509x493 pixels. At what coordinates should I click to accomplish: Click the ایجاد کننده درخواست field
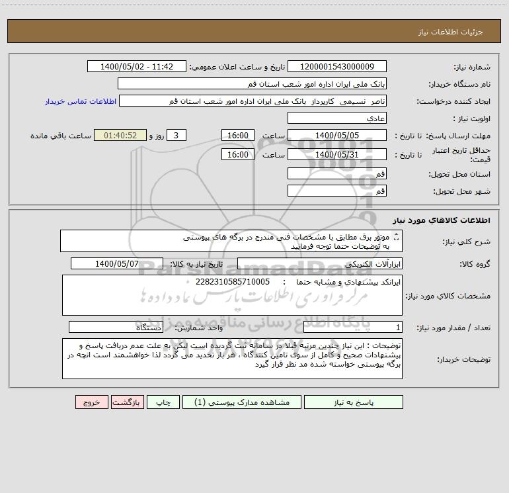[253, 101]
